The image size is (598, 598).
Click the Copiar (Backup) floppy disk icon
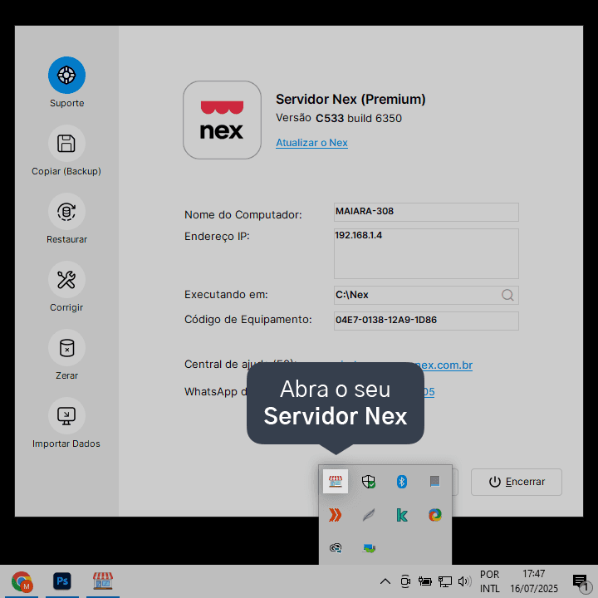pyautogui.click(x=66, y=144)
